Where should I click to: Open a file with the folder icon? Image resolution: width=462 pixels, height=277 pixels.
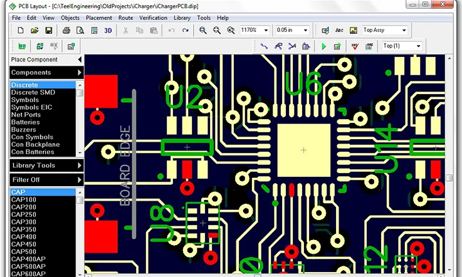point(34,30)
